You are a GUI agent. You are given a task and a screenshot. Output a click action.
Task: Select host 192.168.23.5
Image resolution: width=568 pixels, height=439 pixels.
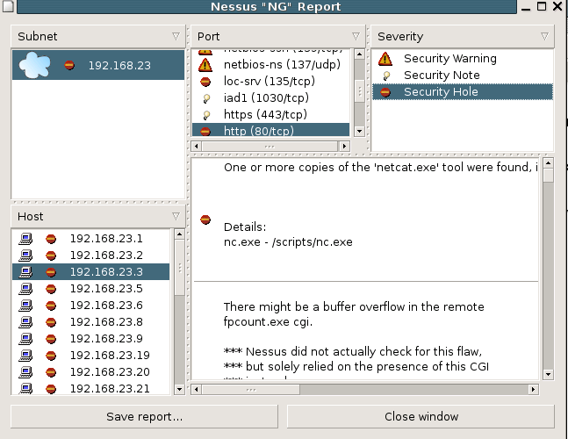(91, 289)
